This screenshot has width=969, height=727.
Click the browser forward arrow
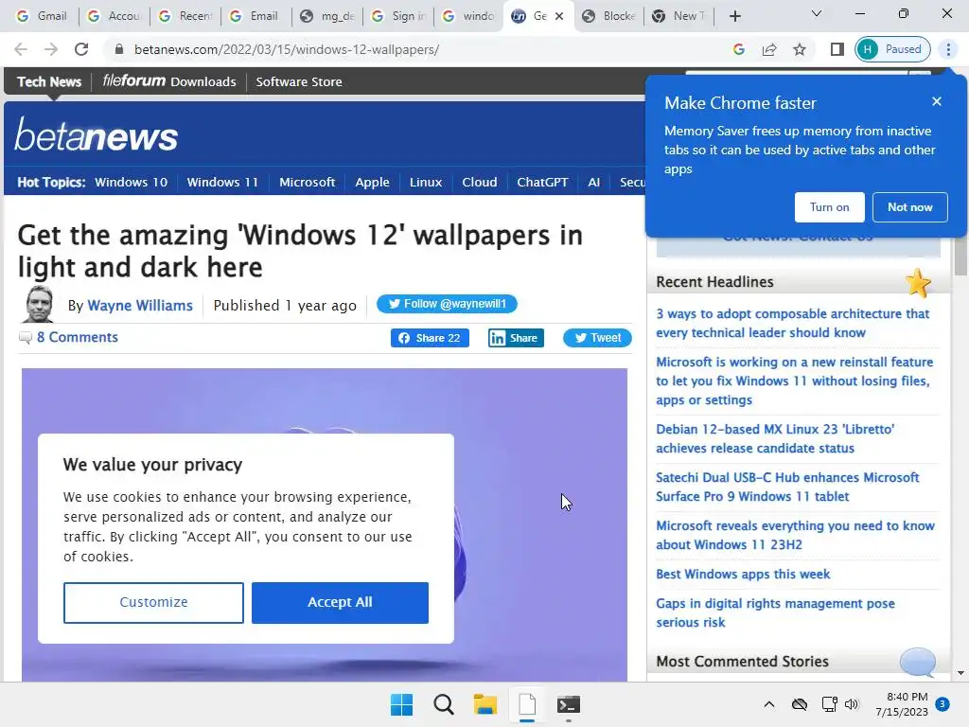coord(51,49)
